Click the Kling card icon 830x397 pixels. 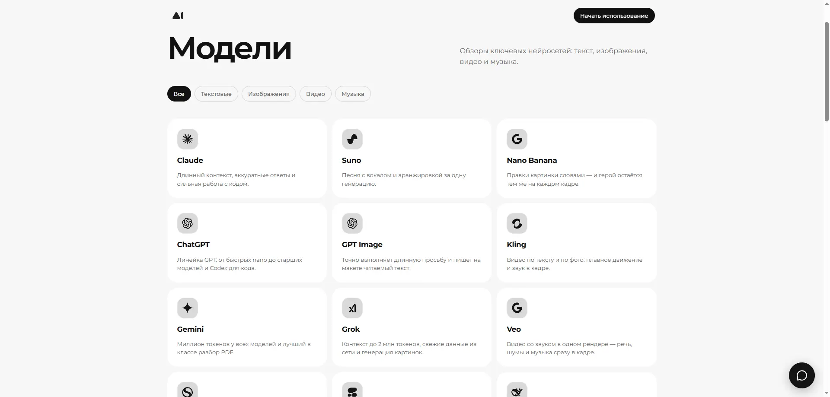click(517, 223)
